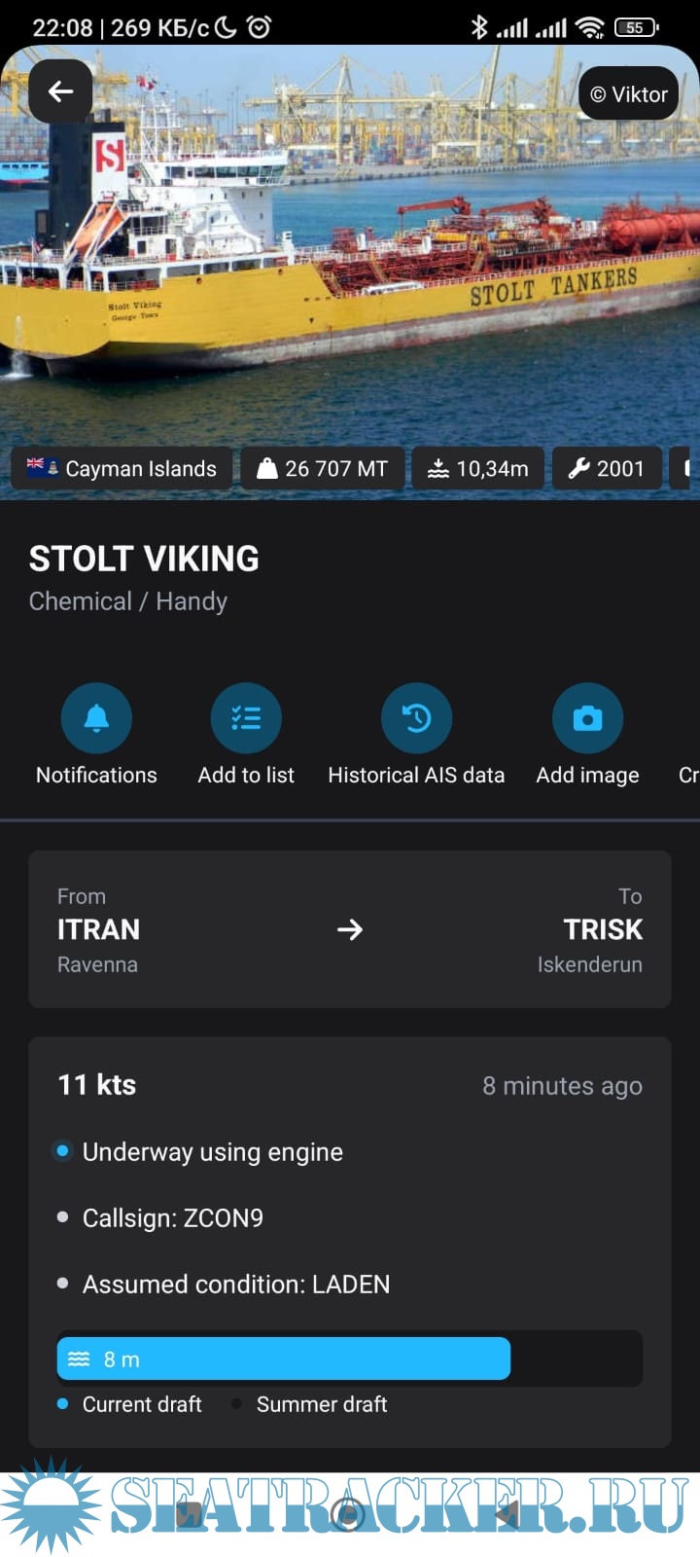Tap the draft 10,34m chip
The width and height of the screenshot is (700, 1557).
tap(478, 468)
